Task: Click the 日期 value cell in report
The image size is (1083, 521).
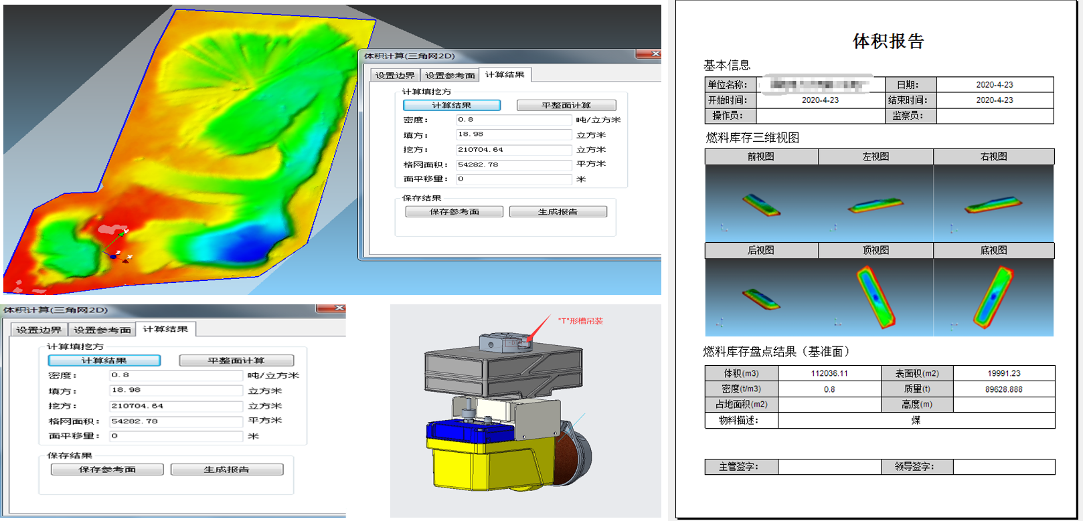Action: 995,85
